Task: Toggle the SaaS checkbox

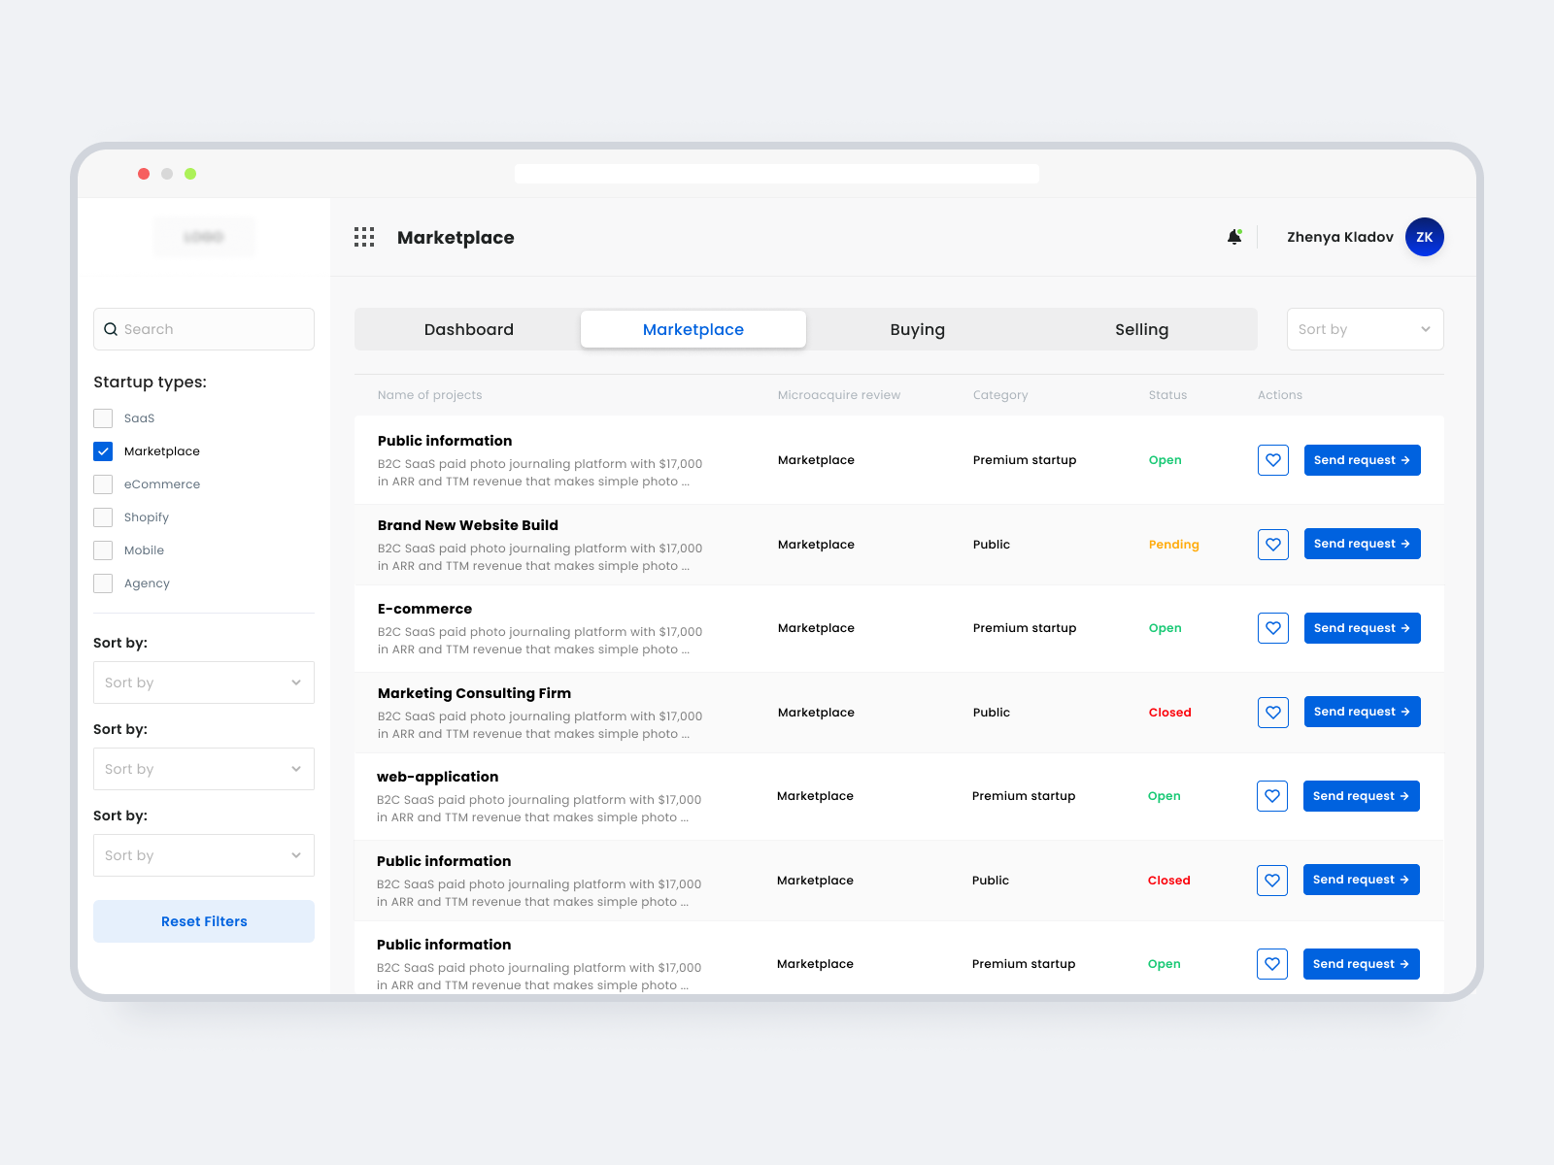Action: (103, 418)
